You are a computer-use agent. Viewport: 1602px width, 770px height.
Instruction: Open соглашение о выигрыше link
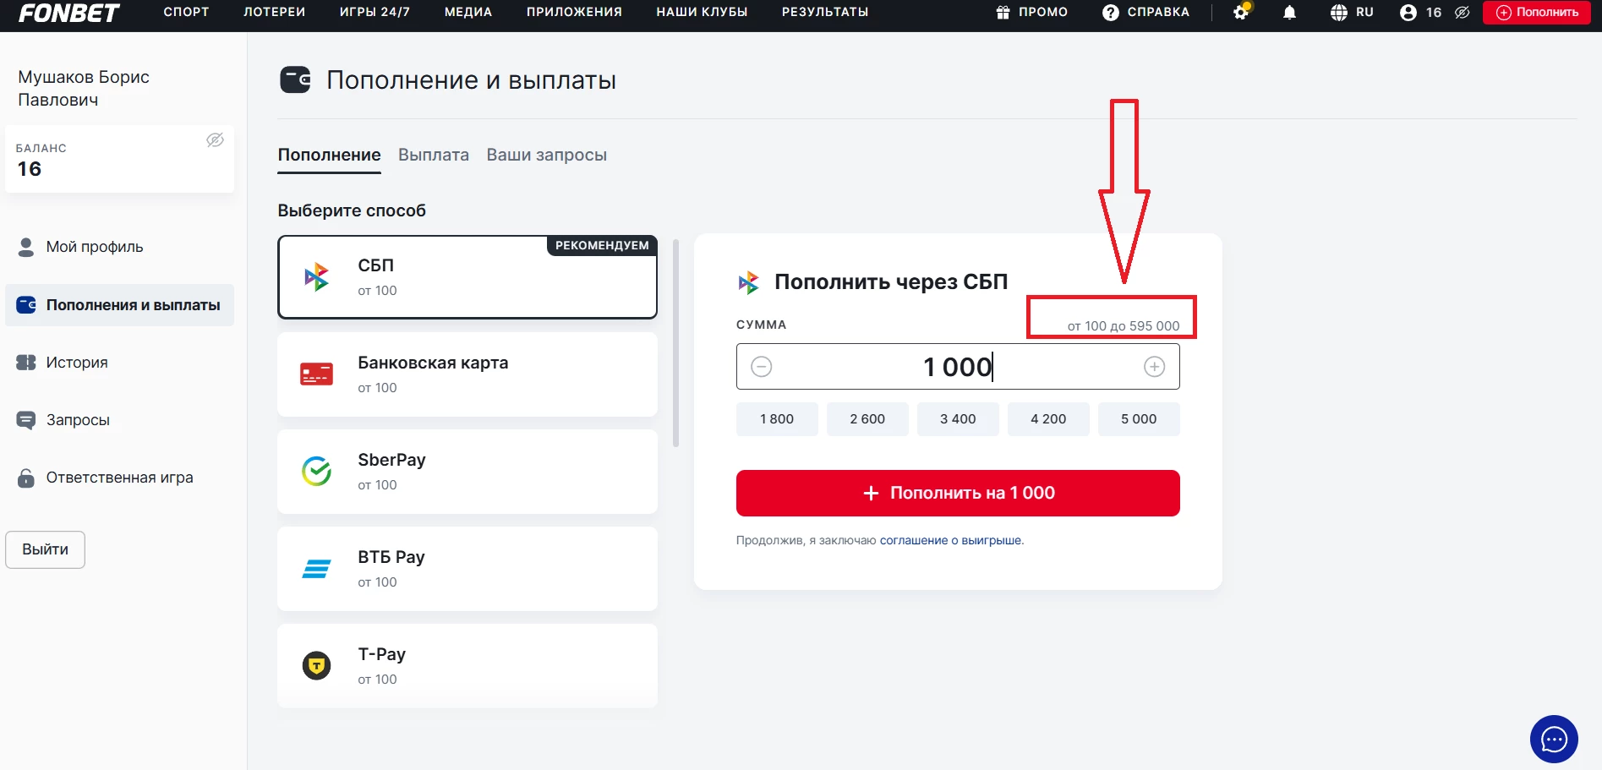(x=950, y=541)
